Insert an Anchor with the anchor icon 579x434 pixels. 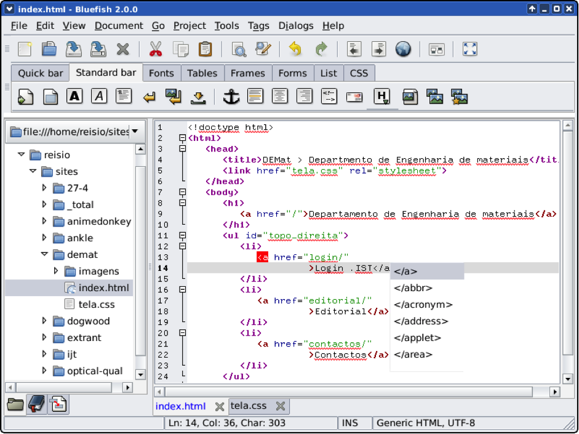point(231,97)
